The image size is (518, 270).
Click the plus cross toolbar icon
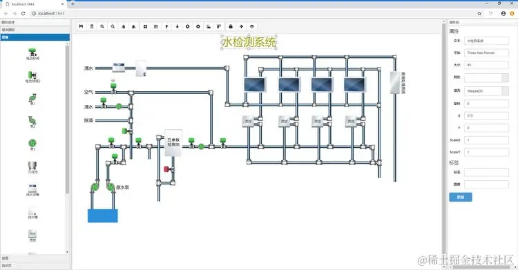pos(241,26)
